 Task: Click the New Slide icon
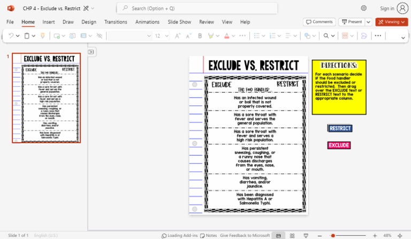click(57, 36)
